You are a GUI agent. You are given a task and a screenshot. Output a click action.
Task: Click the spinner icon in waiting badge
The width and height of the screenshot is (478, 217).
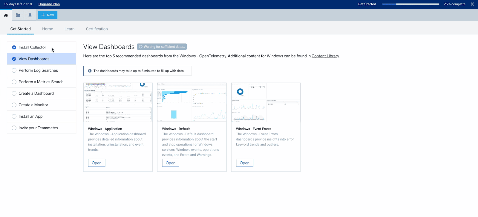(141, 47)
